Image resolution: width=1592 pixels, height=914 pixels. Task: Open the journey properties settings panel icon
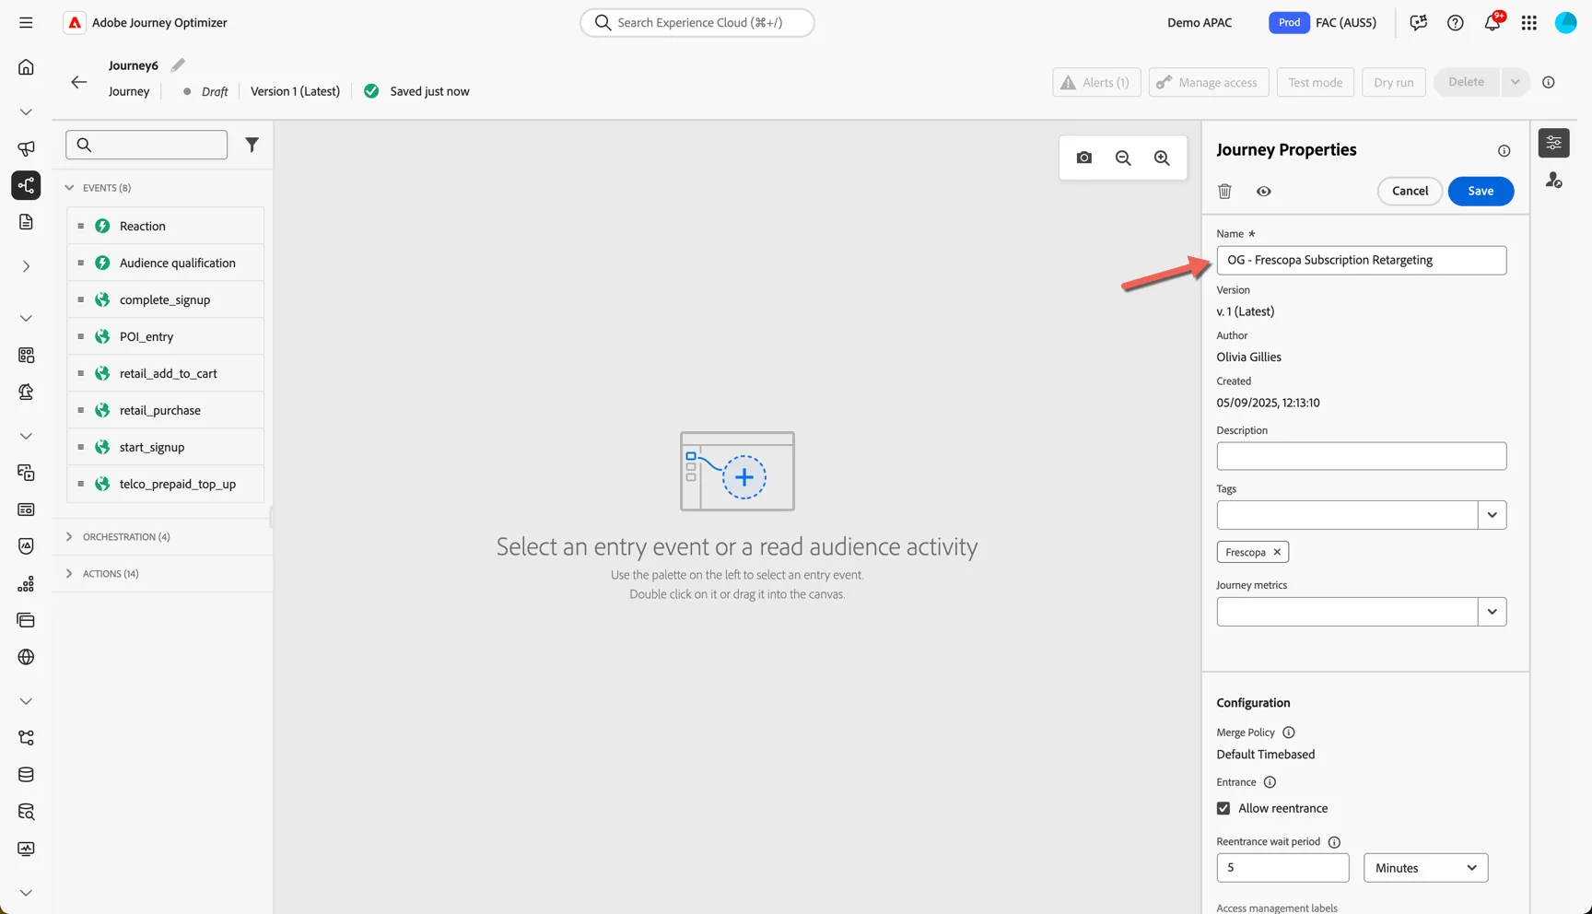(x=1553, y=143)
